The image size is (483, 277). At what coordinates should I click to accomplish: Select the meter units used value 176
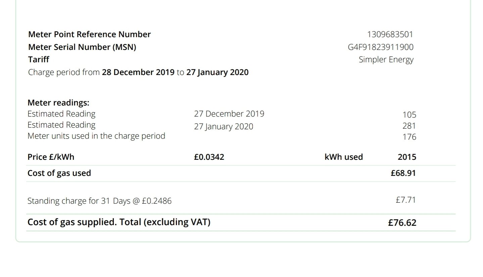(409, 137)
